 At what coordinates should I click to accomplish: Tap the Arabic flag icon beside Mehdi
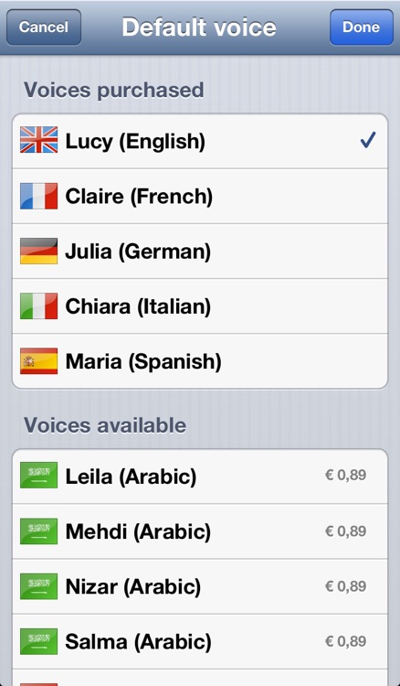[39, 531]
